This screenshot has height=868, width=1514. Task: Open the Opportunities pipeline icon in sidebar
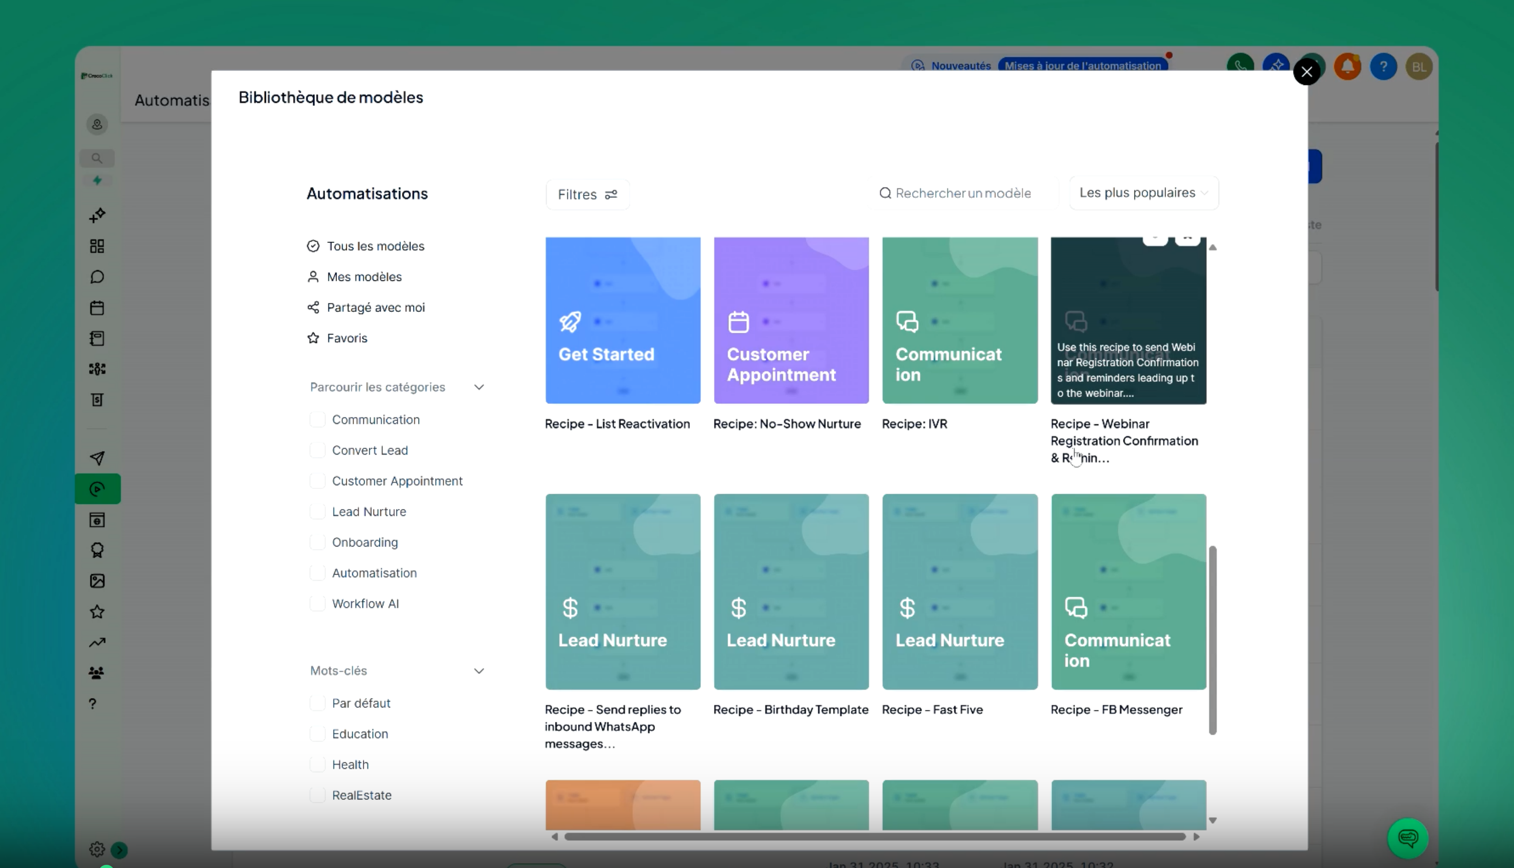pyautogui.click(x=97, y=369)
